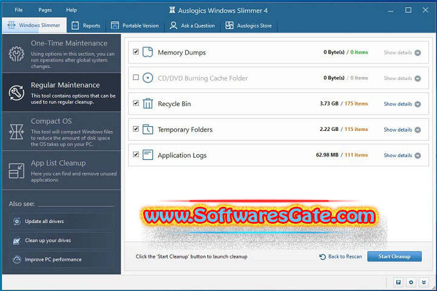Click the double-chevron expand icon in status bar
The width and height of the screenshot is (437, 291).
point(424,283)
